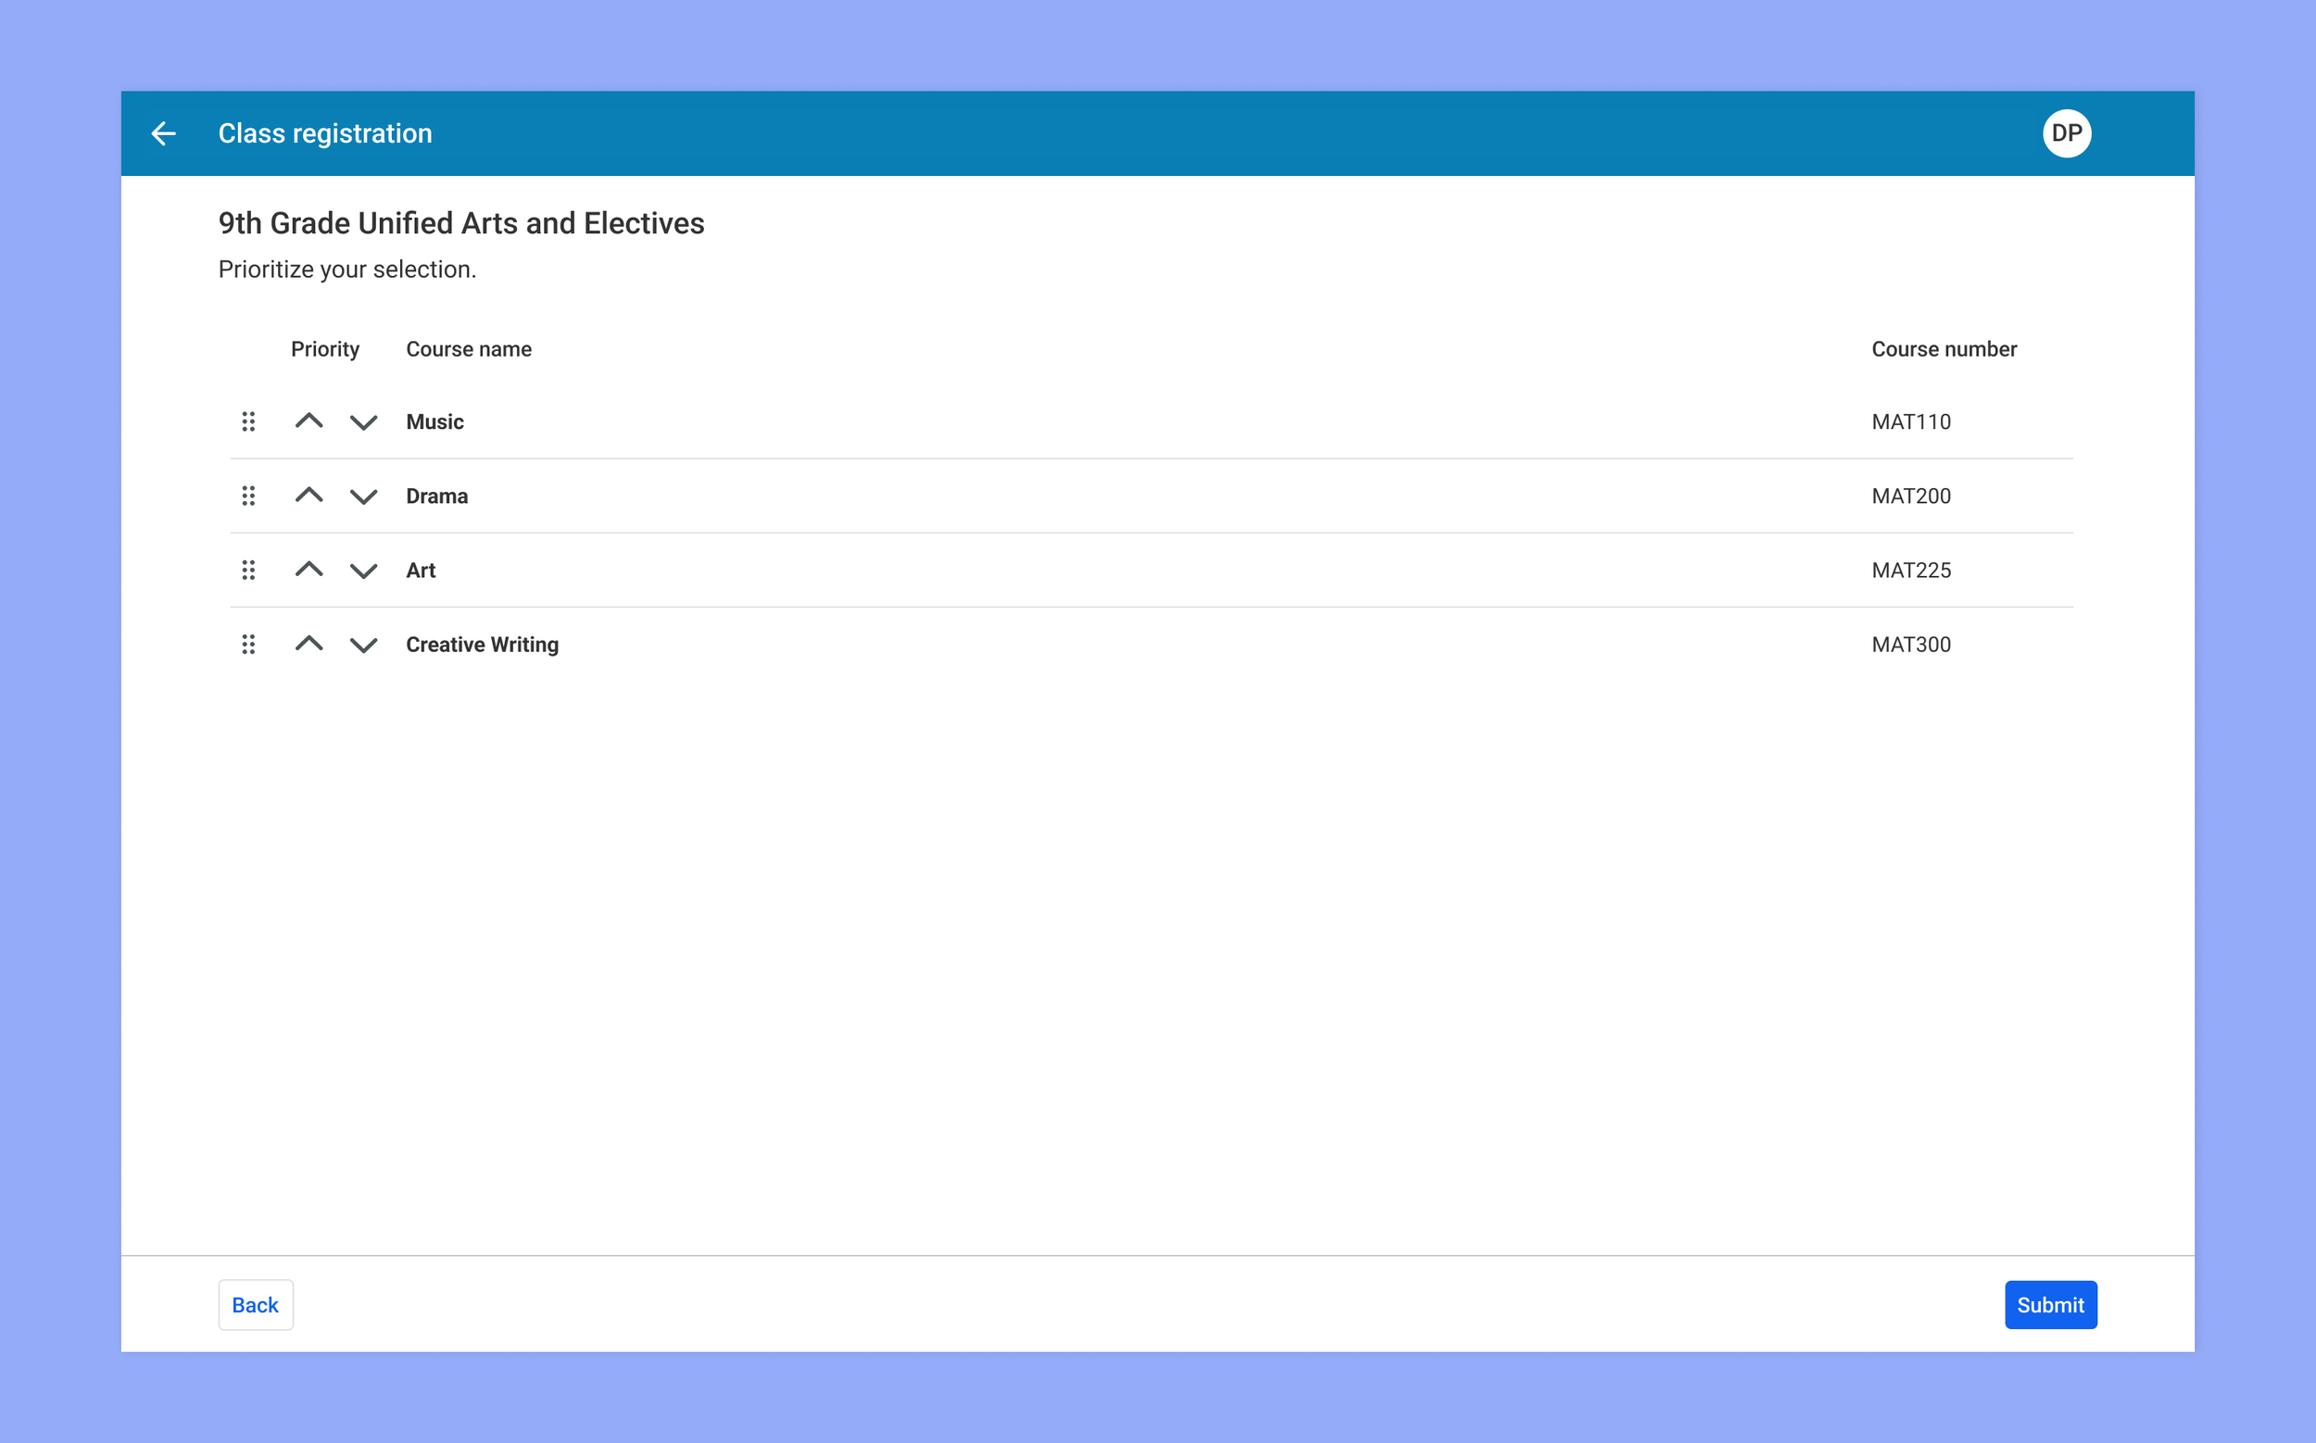Submit the course priorities

(x=2049, y=1305)
